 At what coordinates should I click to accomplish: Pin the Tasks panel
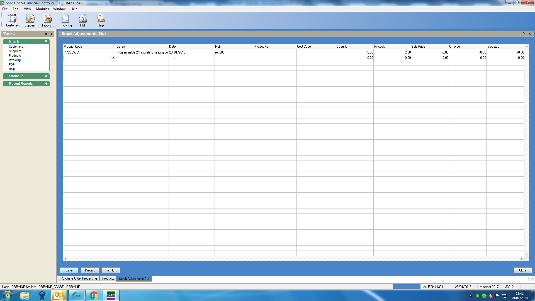point(46,34)
